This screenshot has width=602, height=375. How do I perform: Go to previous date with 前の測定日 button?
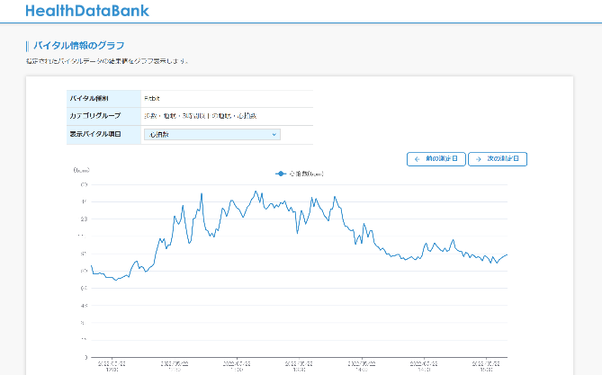click(436, 159)
